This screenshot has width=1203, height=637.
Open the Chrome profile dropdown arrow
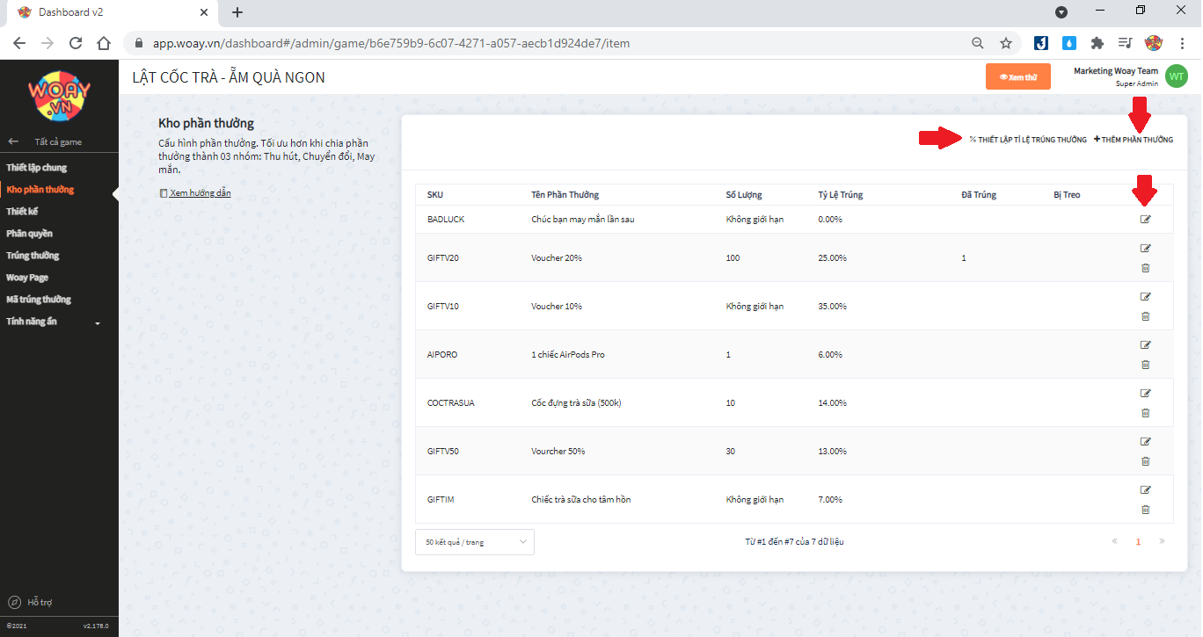(1061, 12)
